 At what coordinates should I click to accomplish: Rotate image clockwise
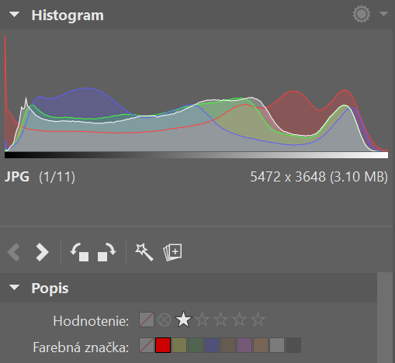(107, 252)
